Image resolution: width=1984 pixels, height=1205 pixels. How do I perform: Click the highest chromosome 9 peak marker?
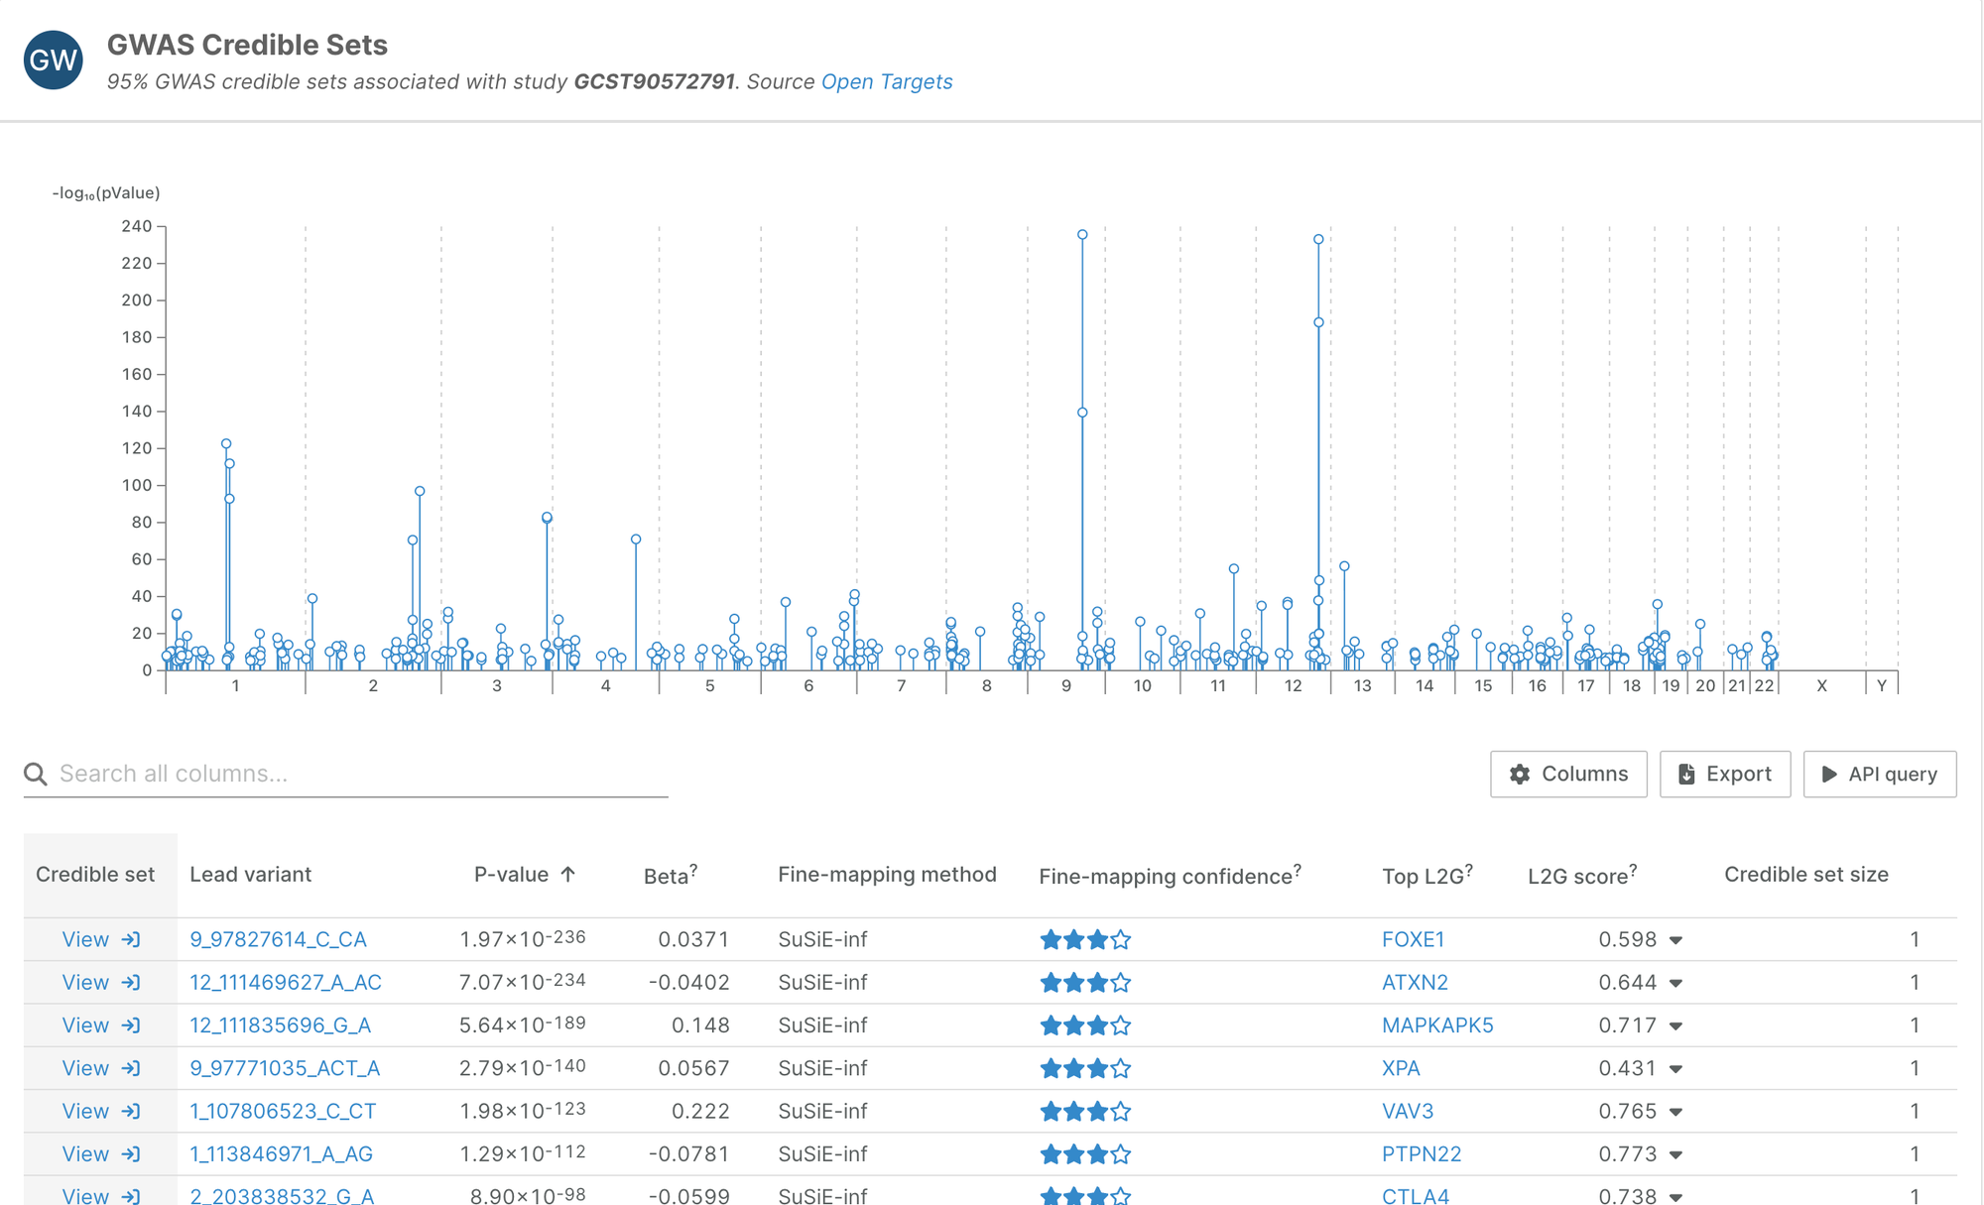point(1082,235)
